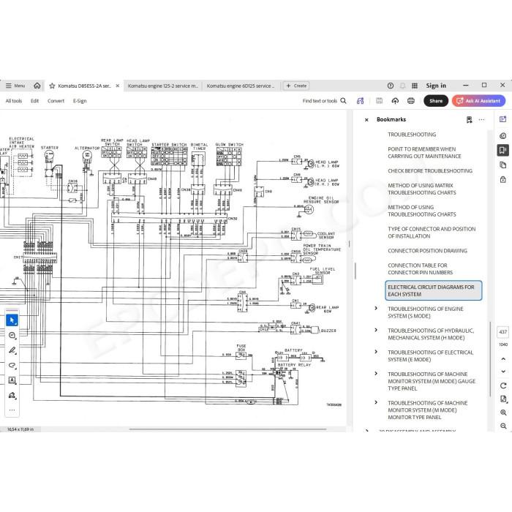This screenshot has height=512, width=512.
Task: Zoom in with magnifier plus icon
Action: pos(503,413)
